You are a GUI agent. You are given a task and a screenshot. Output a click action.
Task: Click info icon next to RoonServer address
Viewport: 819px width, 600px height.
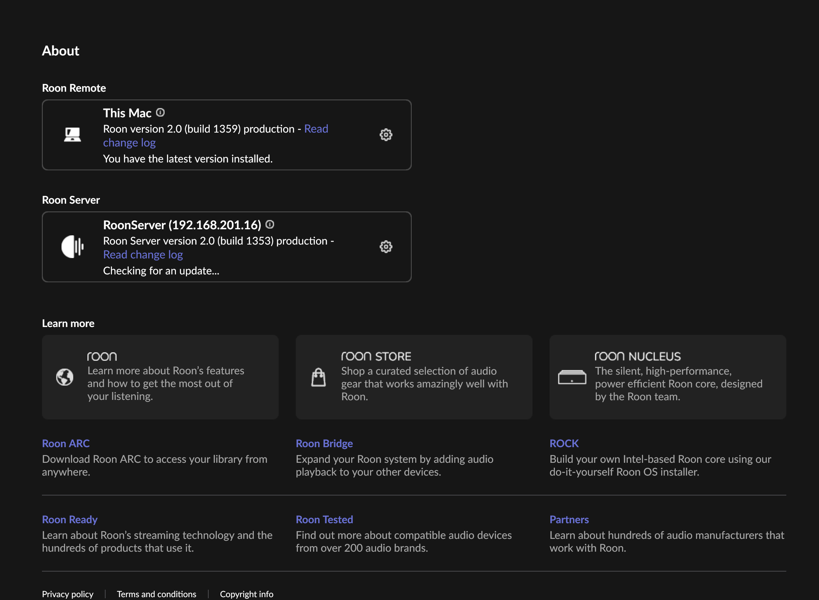[269, 224]
